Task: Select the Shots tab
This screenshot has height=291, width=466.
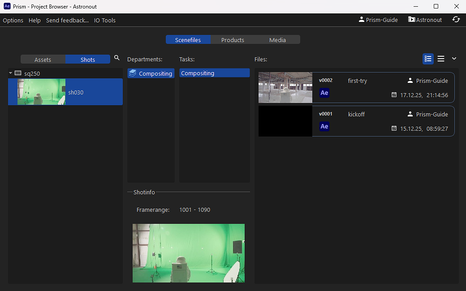Action: pyautogui.click(x=87, y=59)
